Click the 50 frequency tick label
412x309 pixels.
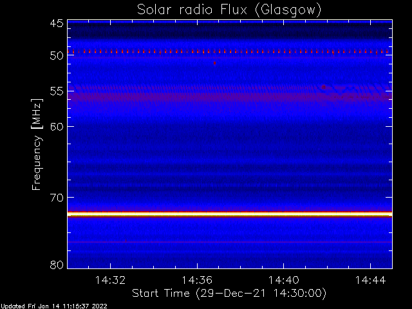[x=57, y=56]
